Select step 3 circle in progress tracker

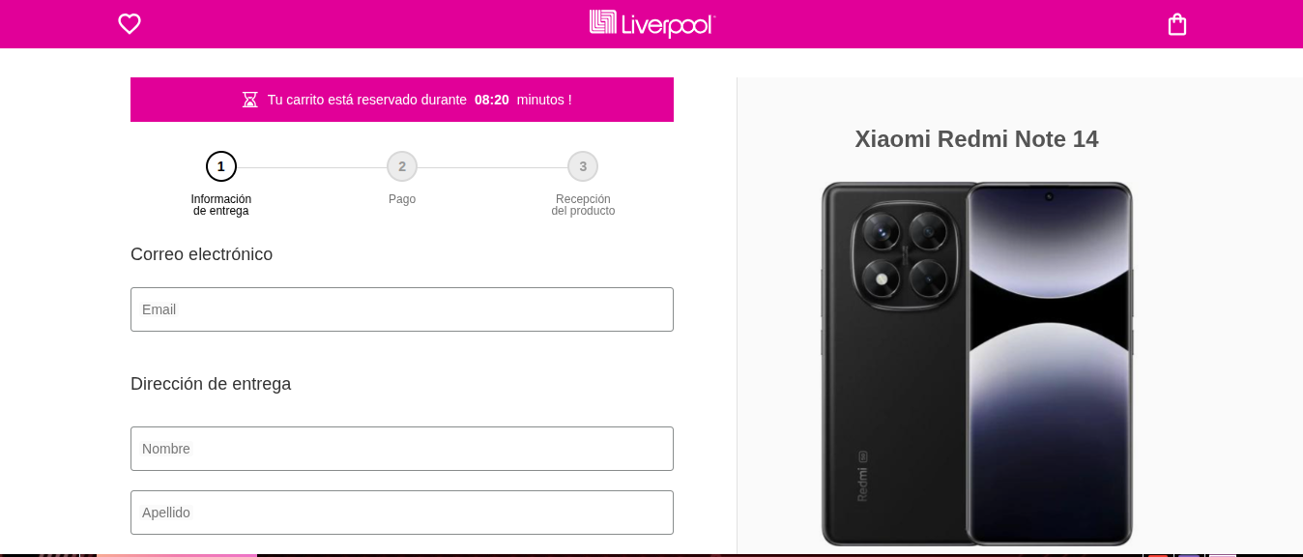583,166
